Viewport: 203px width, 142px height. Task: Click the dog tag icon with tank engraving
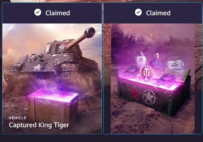[175, 64]
